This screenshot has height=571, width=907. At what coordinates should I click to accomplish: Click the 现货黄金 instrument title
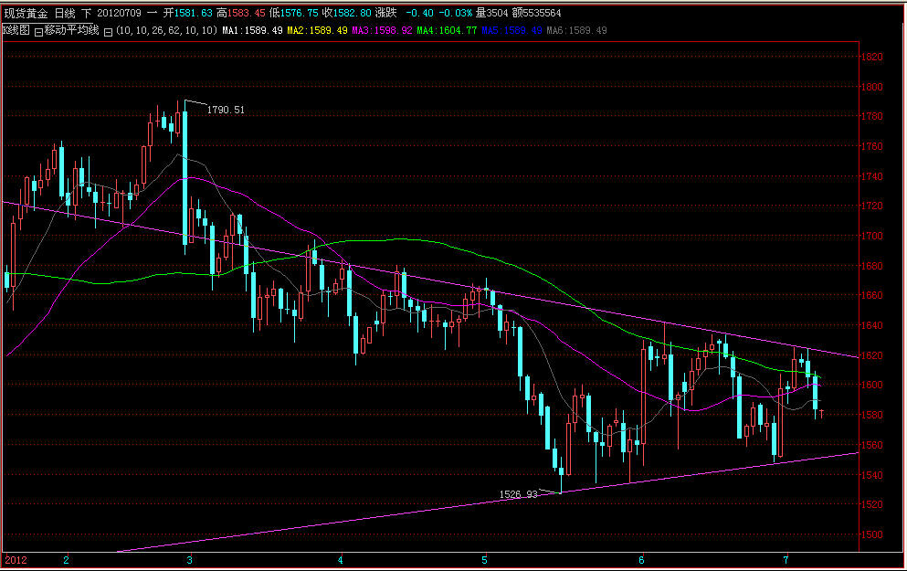(26, 13)
